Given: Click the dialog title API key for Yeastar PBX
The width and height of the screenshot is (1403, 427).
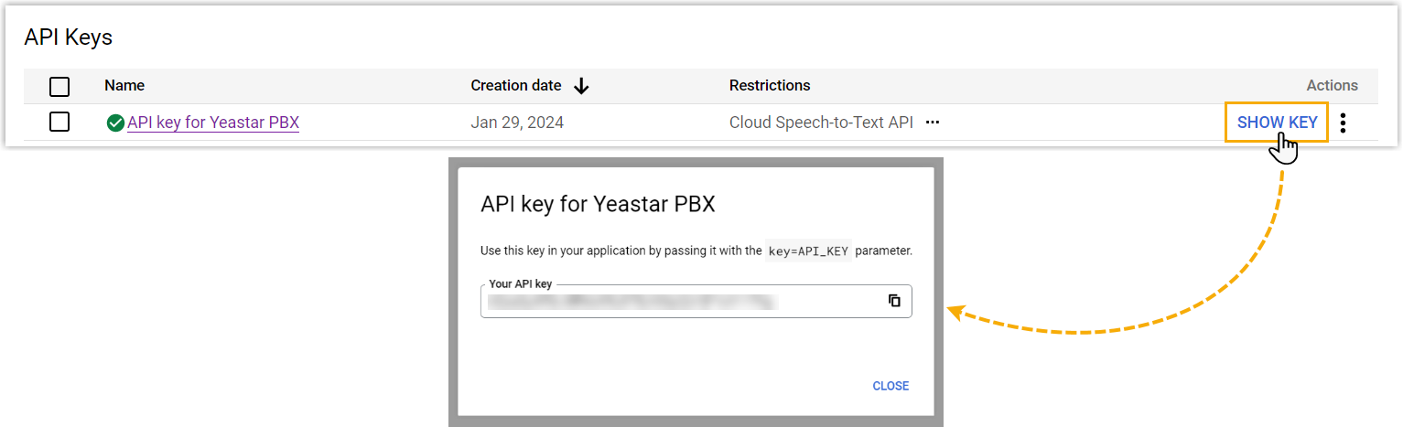Looking at the screenshot, I should pos(598,204).
